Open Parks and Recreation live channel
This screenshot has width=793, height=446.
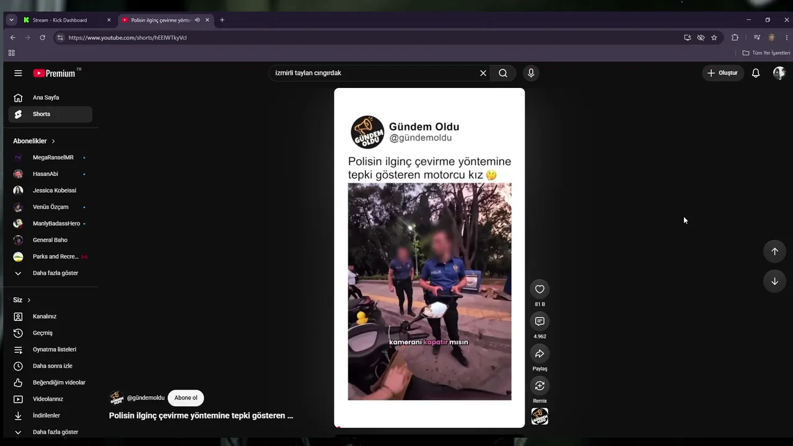click(x=50, y=256)
